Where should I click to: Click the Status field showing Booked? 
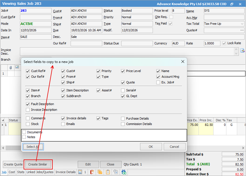(137, 11)
